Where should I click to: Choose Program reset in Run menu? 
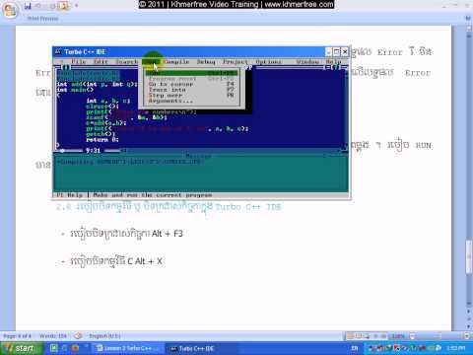(191, 79)
